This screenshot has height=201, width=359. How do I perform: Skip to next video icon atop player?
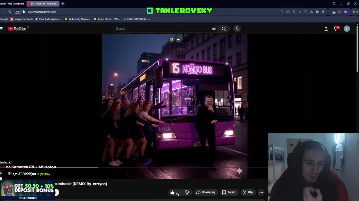click(178, 39)
